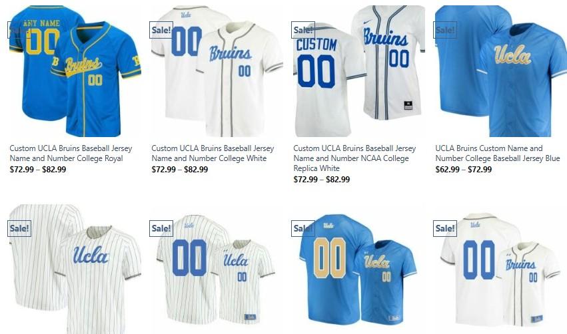Open the white Bruins College jersey image
This screenshot has height=334, width=567.
pos(217,71)
